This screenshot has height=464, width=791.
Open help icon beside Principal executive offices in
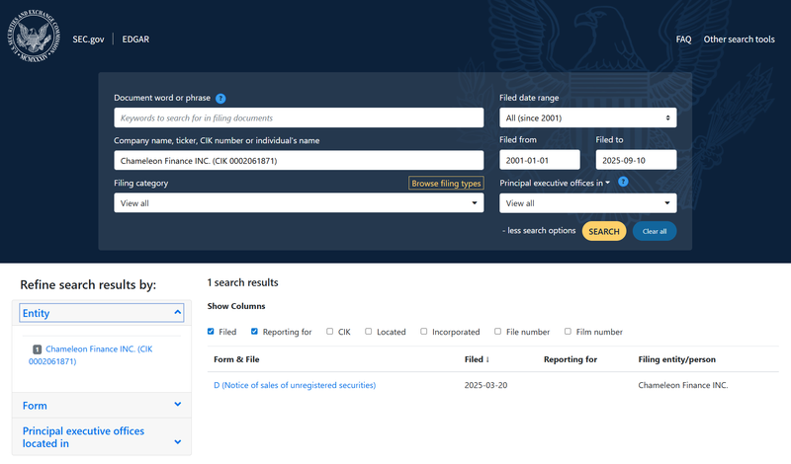623,182
